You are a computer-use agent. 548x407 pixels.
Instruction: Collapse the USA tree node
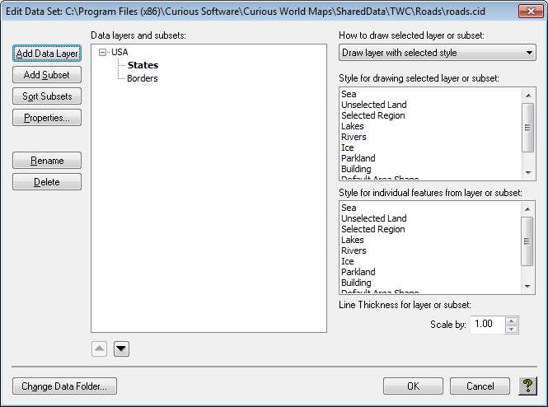coord(102,52)
